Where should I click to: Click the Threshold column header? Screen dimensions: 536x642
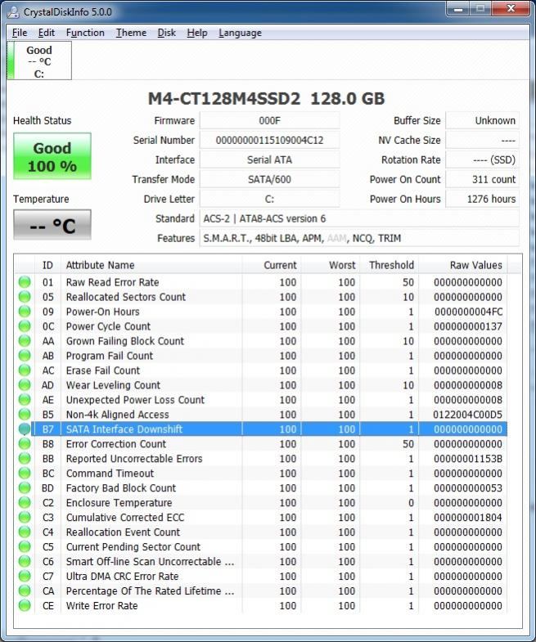click(390, 265)
